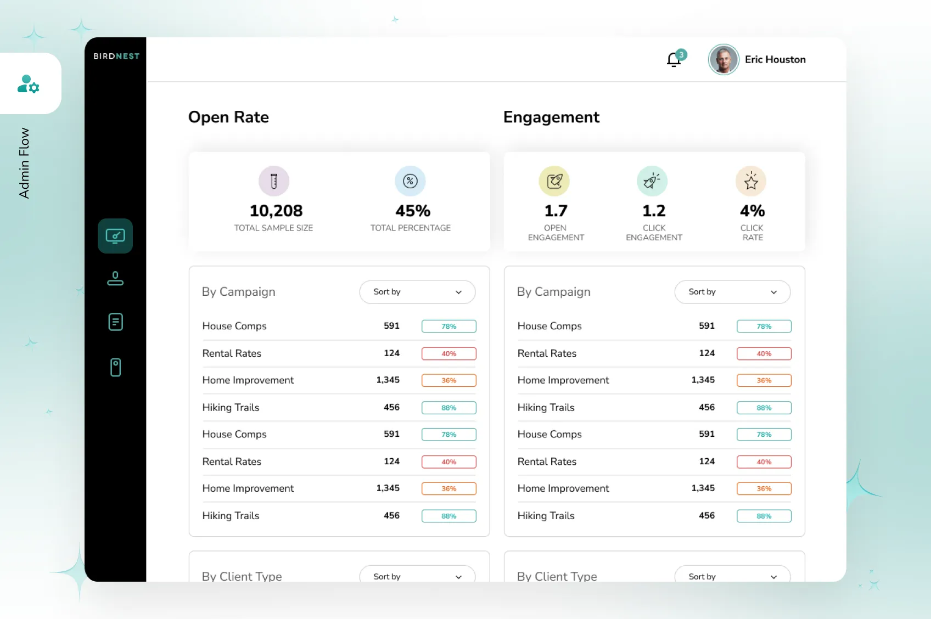Select the first Home Improvement row under Engagement
The image size is (931, 619).
(563, 380)
